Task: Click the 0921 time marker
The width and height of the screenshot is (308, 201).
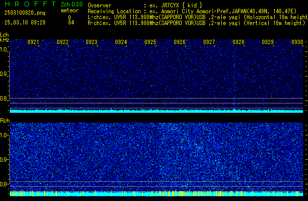Action: pos(33,42)
